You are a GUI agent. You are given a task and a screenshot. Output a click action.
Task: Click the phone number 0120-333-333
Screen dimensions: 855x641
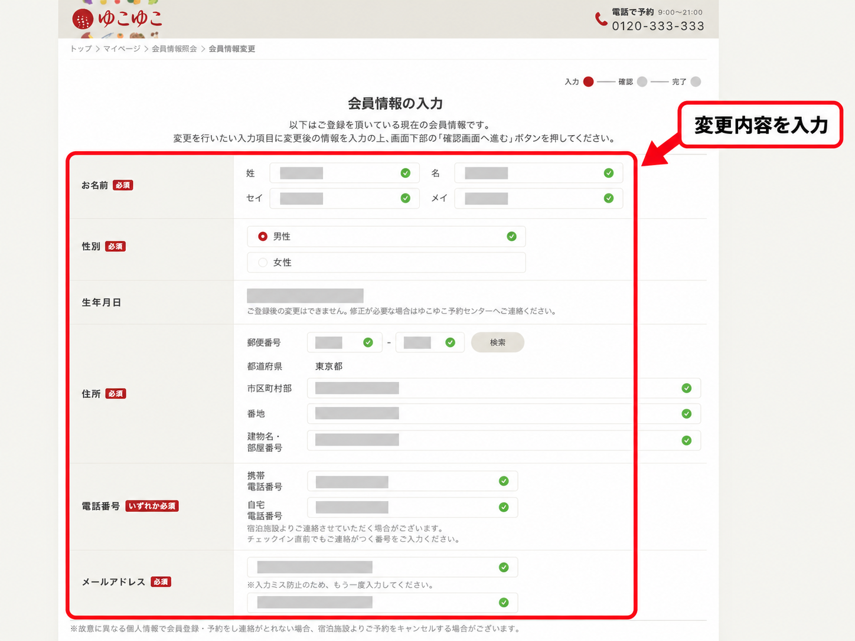click(658, 26)
